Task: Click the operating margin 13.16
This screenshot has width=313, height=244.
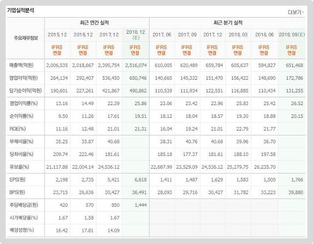Action: [62, 104]
